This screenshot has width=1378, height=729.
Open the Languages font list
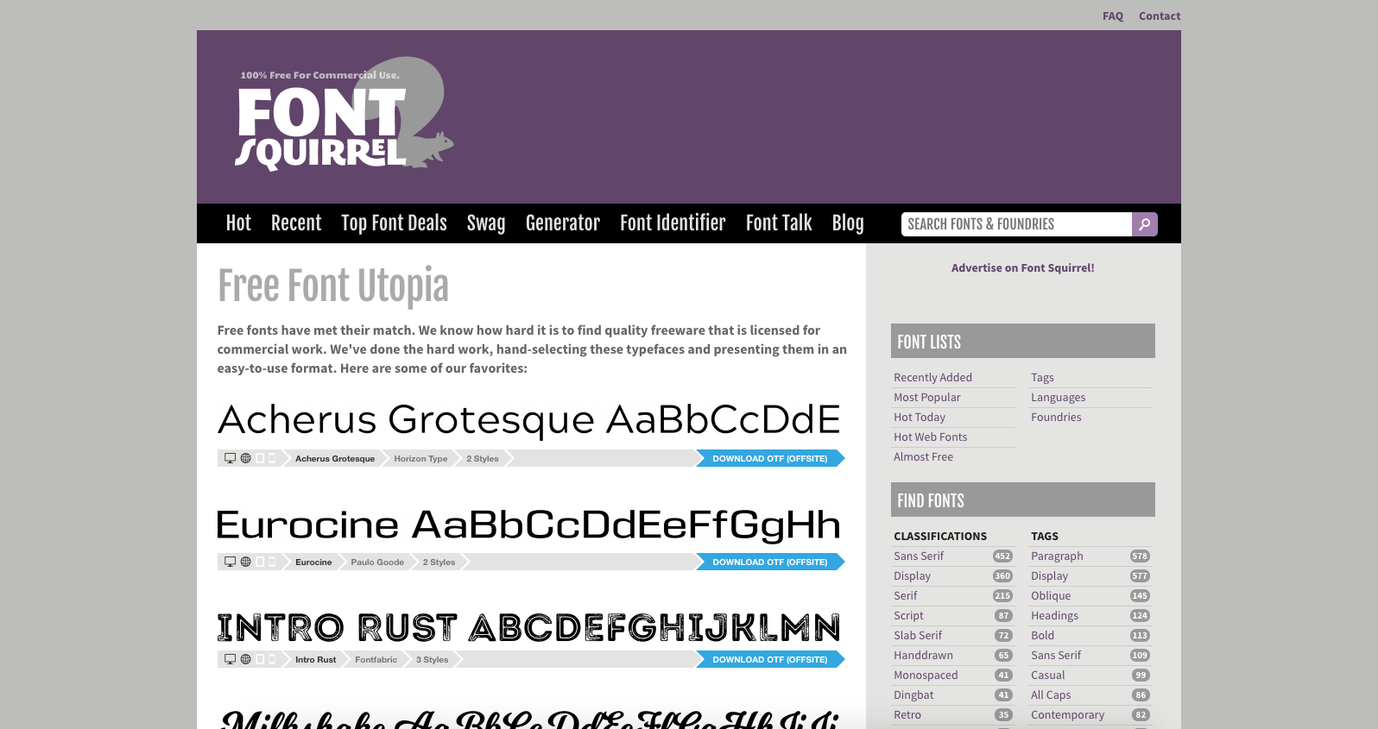coord(1058,398)
